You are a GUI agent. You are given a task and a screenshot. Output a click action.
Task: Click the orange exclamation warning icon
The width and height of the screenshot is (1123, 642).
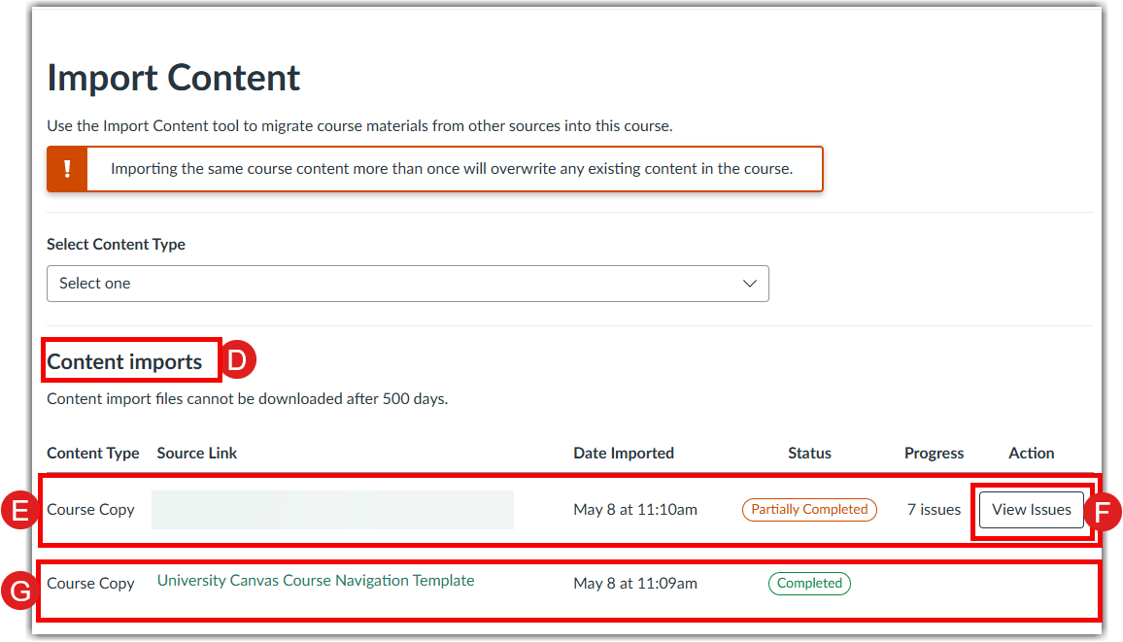coord(67,169)
